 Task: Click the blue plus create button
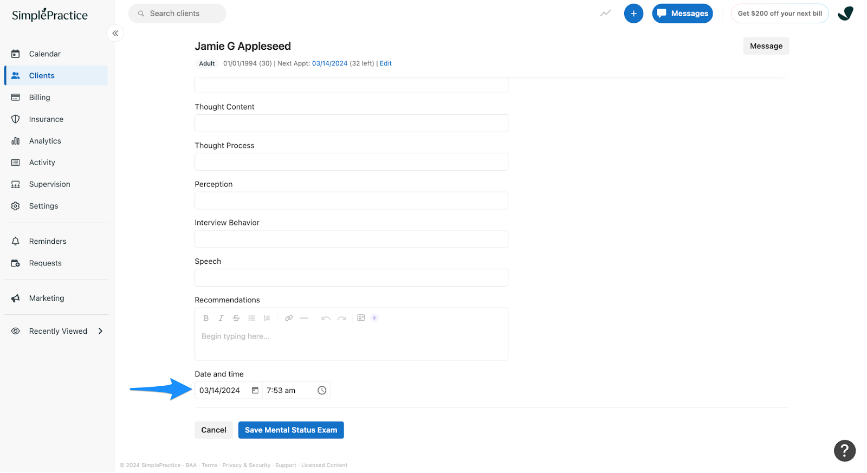[x=633, y=14]
